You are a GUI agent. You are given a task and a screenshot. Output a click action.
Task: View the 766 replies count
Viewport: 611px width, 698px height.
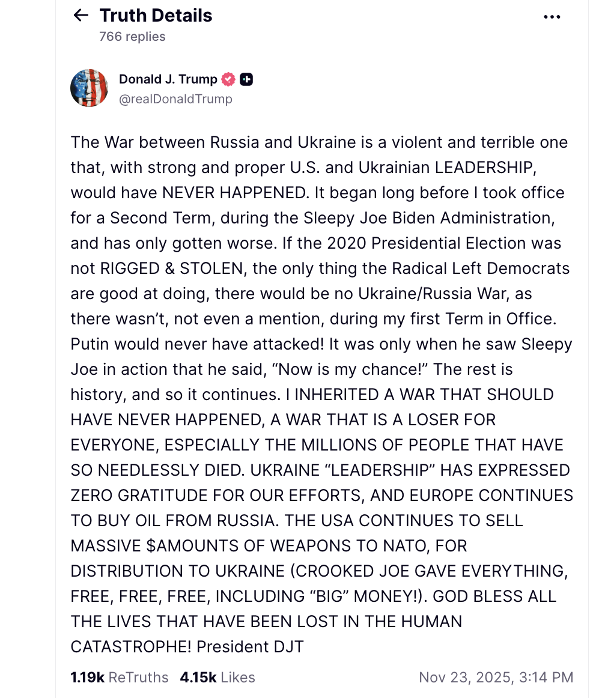coord(132,37)
